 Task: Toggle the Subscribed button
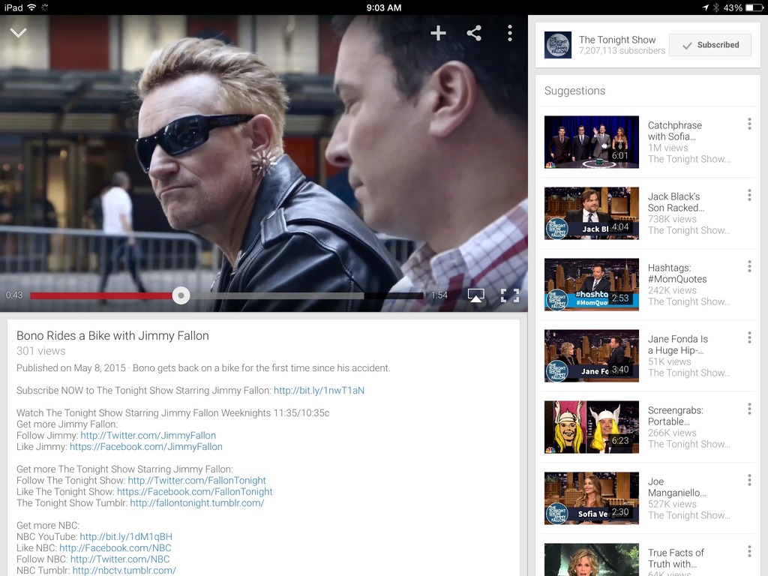coord(710,45)
